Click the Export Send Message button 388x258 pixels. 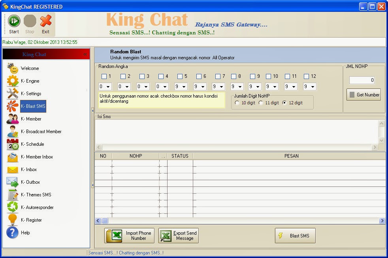tap(179, 235)
